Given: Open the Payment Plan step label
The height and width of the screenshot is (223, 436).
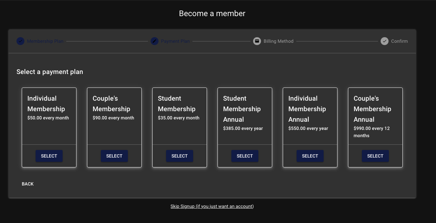Looking at the screenshot, I should click(175, 41).
